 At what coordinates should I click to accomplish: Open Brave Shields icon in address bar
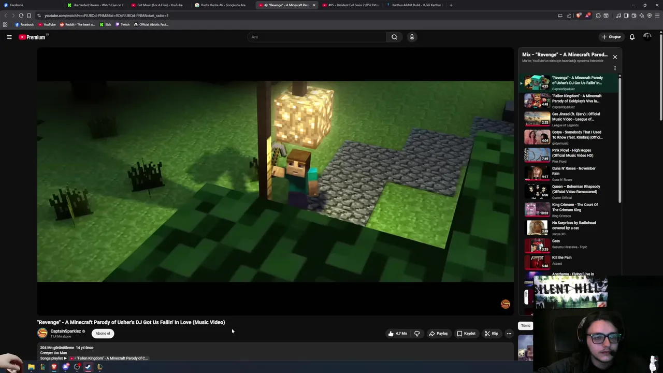coord(579,16)
